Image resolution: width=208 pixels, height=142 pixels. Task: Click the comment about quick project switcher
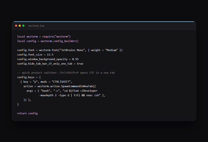coord(66,73)
